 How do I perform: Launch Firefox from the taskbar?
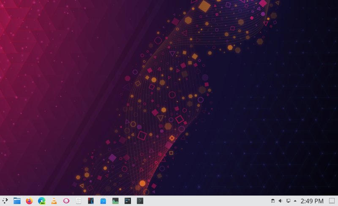(x=29, y=201)
